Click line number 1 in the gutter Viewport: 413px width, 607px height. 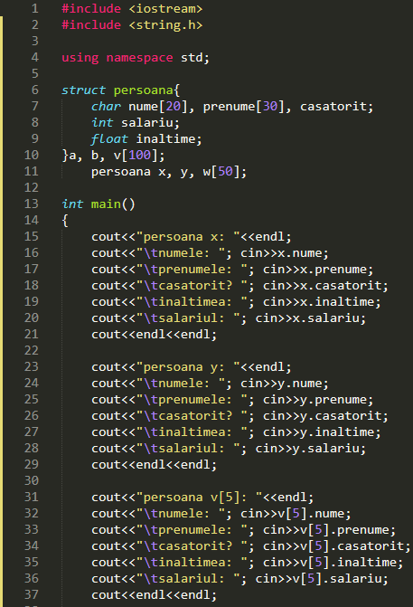tap(35, 8)
